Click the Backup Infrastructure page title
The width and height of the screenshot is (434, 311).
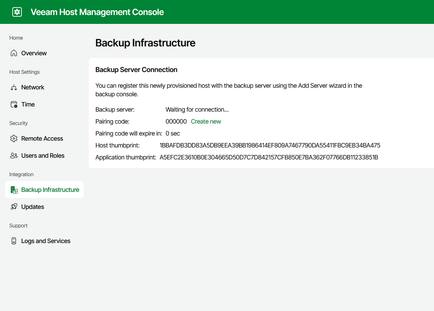145,43
